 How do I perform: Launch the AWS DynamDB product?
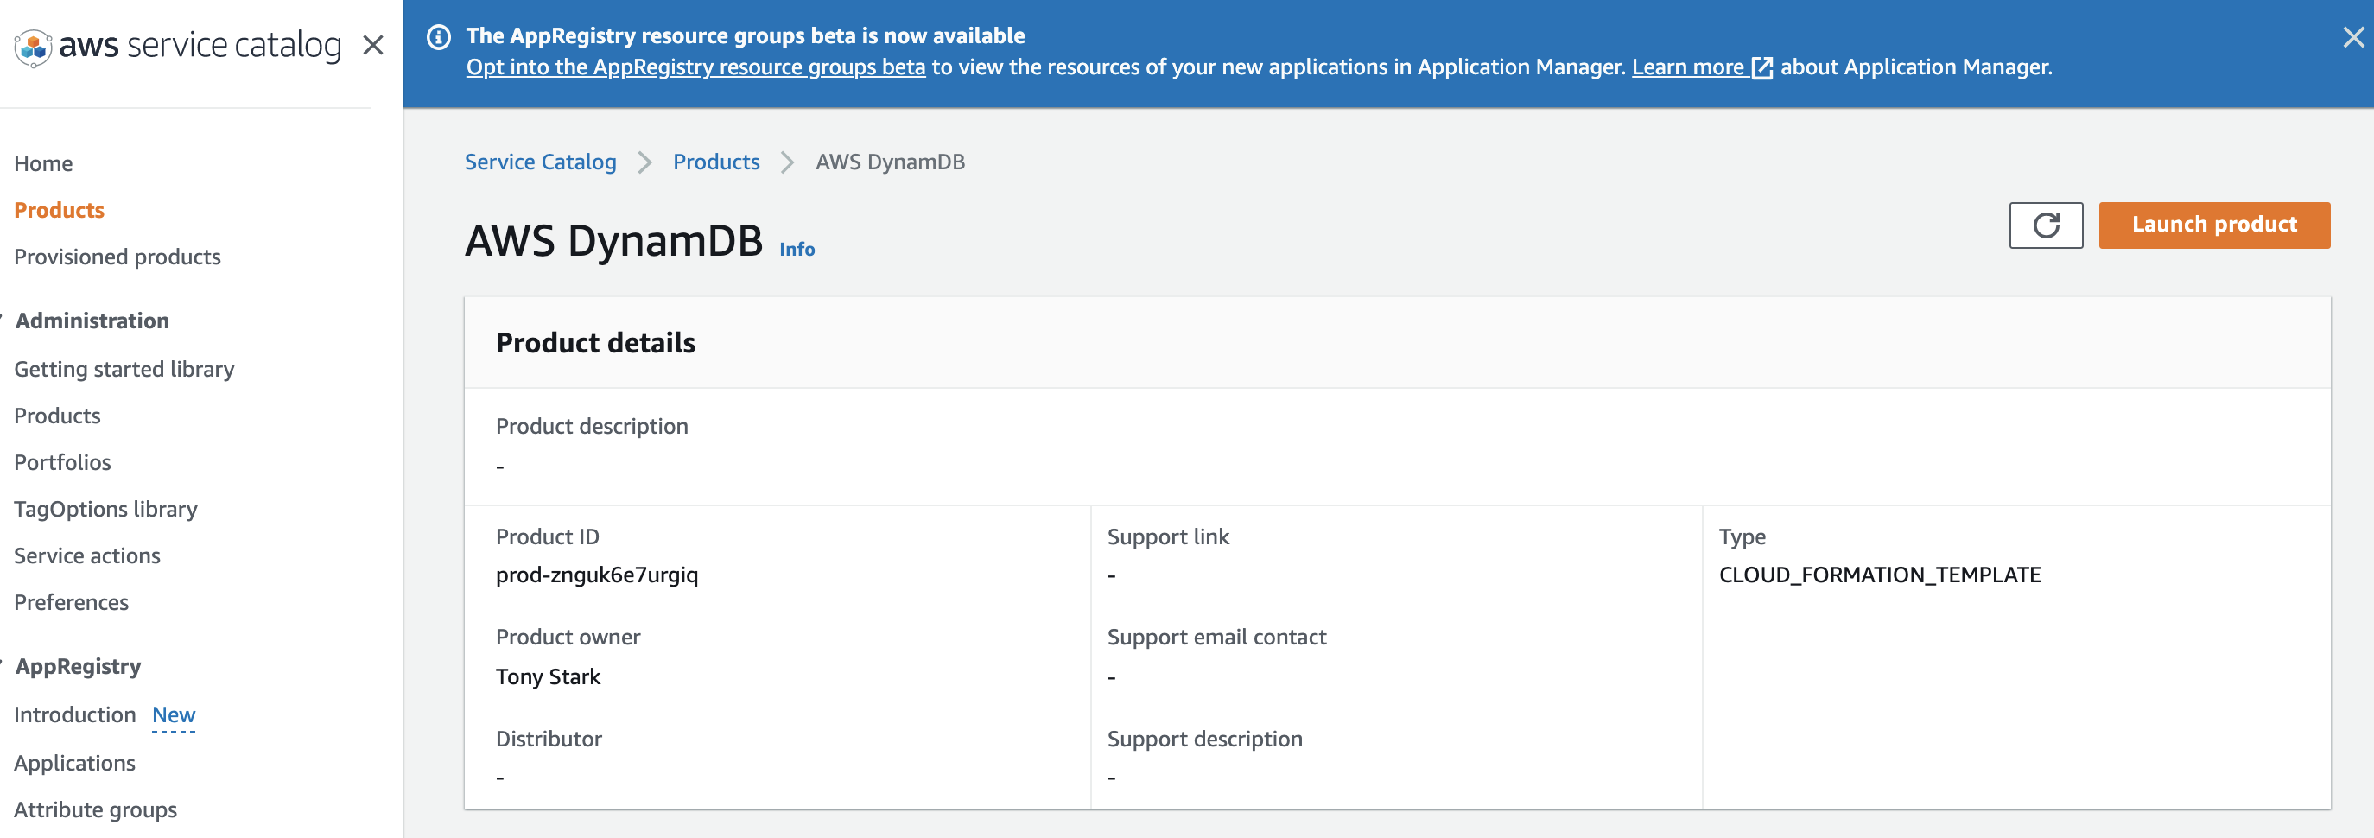pos(2213,225)
